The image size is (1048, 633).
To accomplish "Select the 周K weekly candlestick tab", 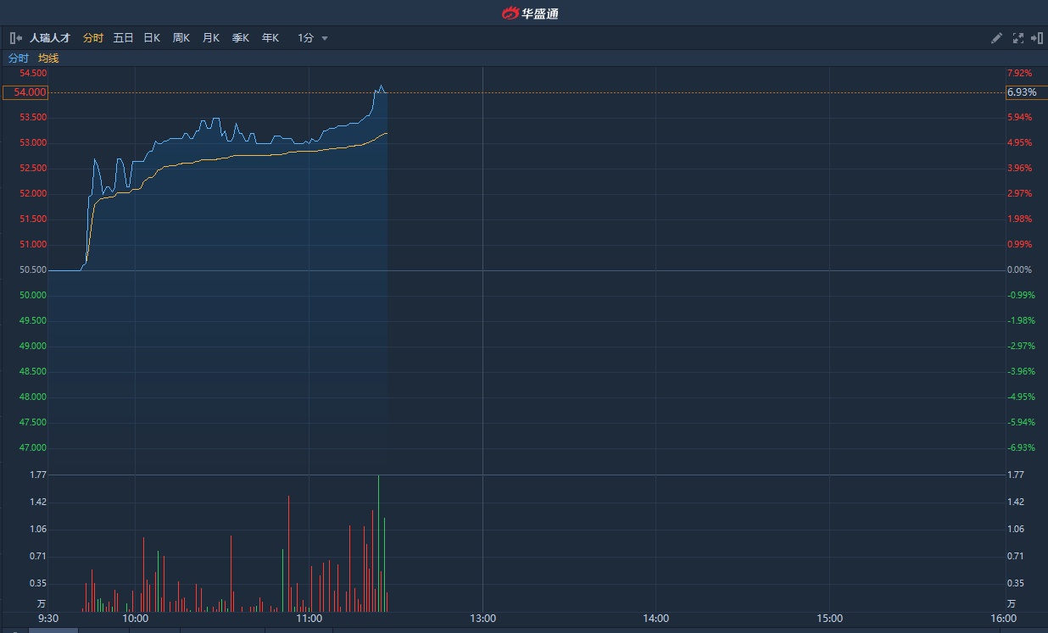I will [181, 38].
